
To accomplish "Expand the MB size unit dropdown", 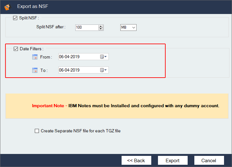I will (133, 28).
